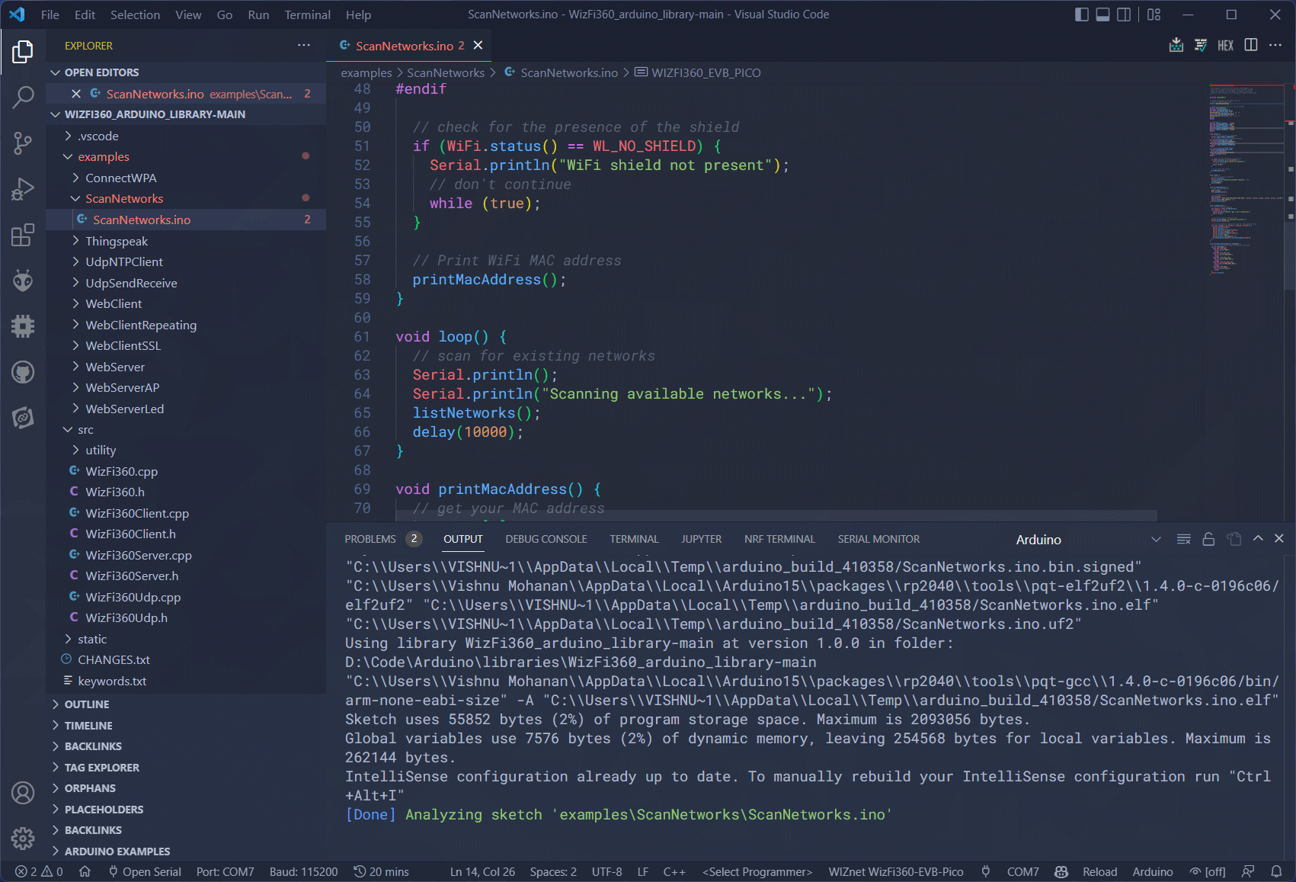
Task: Click Open Serial in status bar
Action: click(145, 871)
